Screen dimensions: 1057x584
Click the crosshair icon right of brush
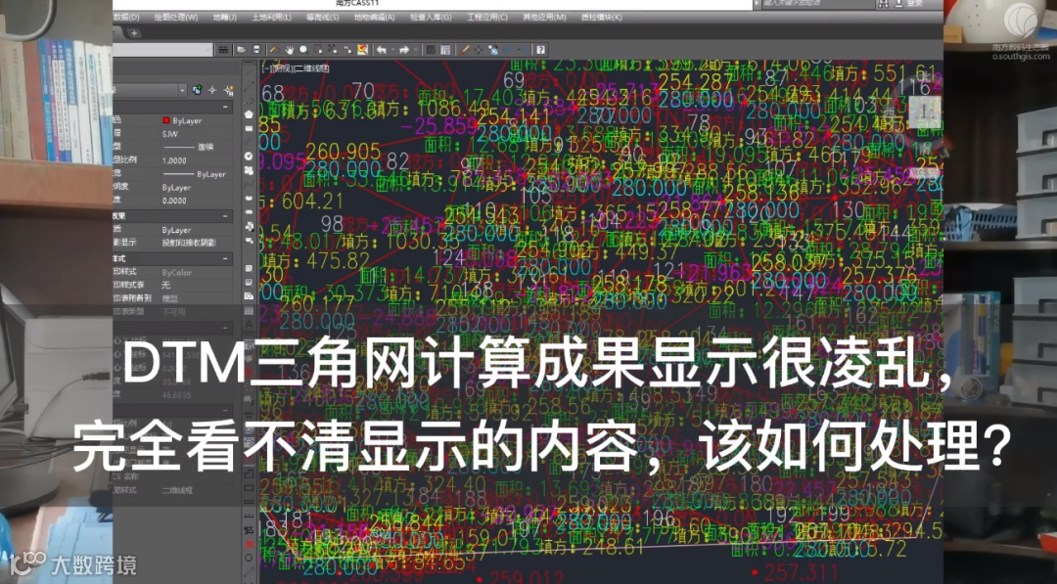click(x=478, y=50)
